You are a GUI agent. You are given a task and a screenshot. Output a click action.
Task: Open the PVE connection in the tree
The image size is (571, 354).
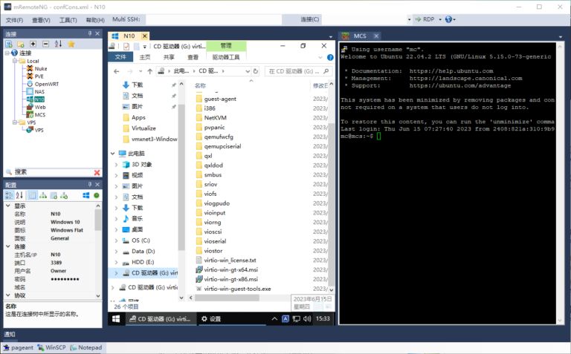[x=39, y=76]
